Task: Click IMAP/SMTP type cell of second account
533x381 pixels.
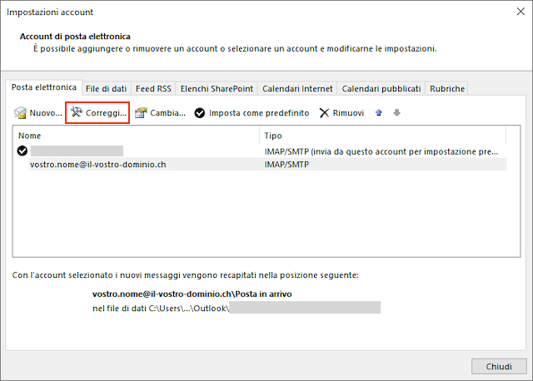Action: [x=286, y=165]
